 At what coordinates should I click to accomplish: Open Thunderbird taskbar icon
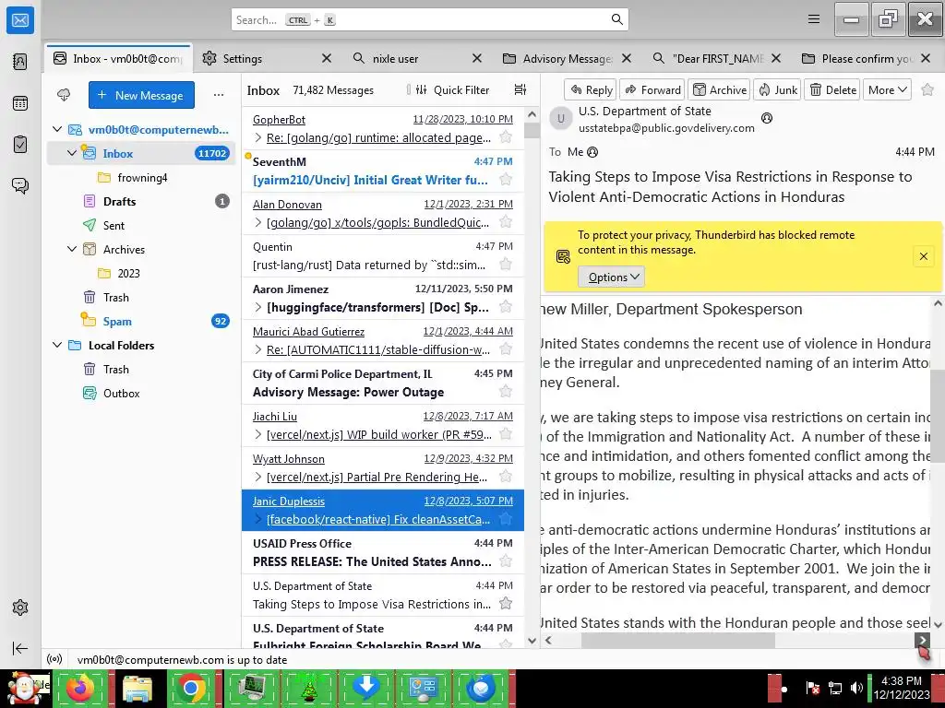480,688
